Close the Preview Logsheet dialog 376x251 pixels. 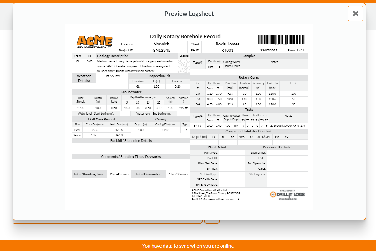355,13
